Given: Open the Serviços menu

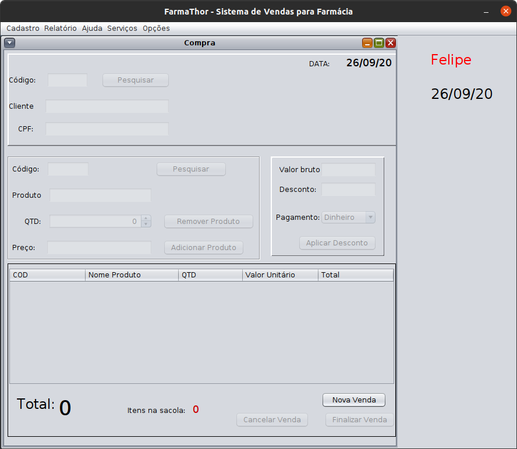Looking at the screenshot, I should pos(122,28).
